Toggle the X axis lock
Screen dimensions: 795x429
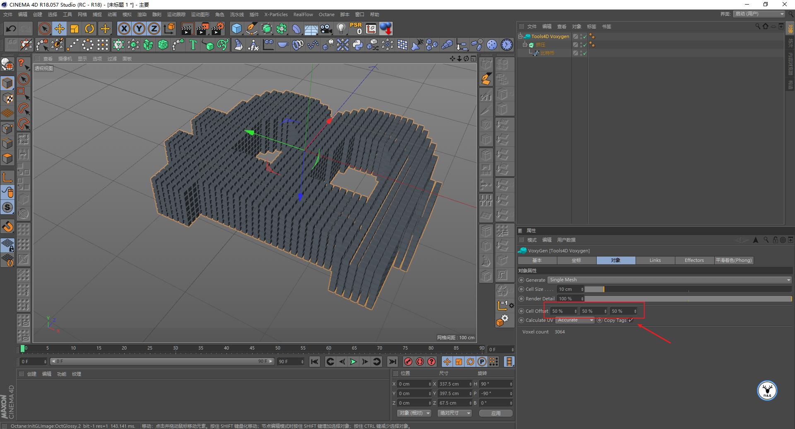[x=124, y=29]
